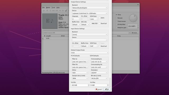Open the input Backend dropdown showing [none]
Viewport: 169px width, 95px height.
[x=90, y=35]
